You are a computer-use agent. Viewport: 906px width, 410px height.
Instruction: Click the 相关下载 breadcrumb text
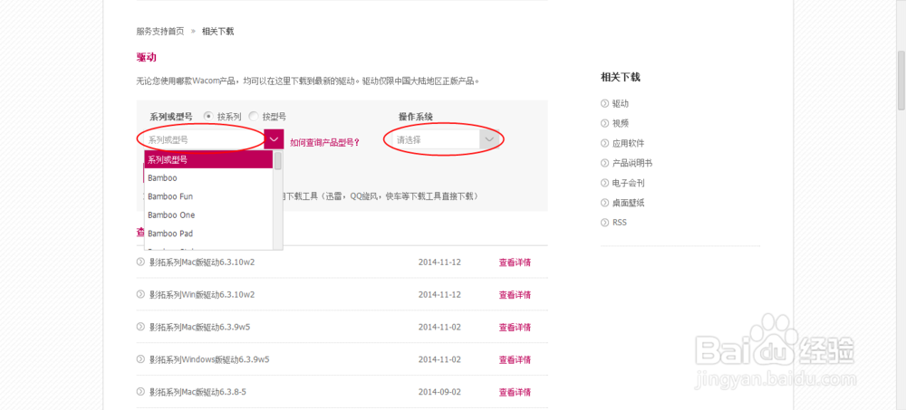pos(217,31)
